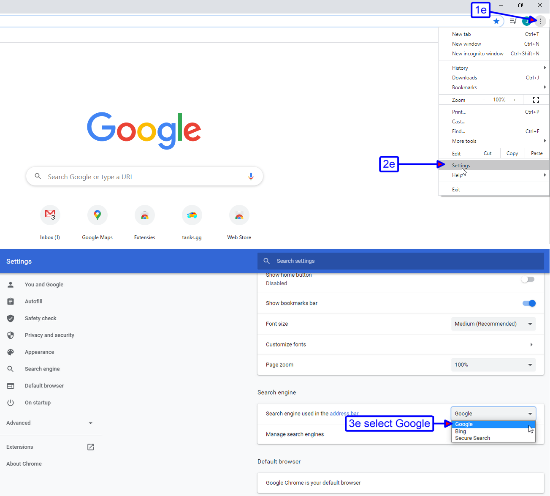Image resolution: width=550 pixels, height=496 pixels.
Task: Focus the Search settings field
Action: [401, 261]
